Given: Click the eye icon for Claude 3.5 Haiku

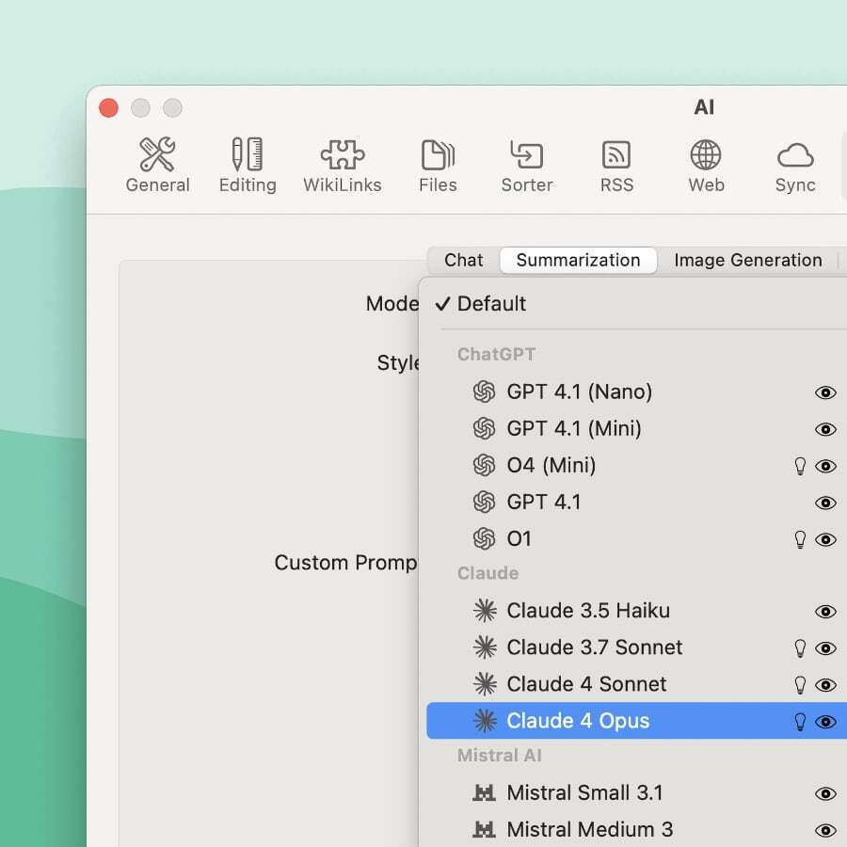Looking at the screenshot, I should pyautogui.click(x=825, y=612).
